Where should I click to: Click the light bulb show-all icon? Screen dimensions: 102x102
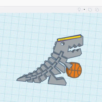(x=79, y=9)
